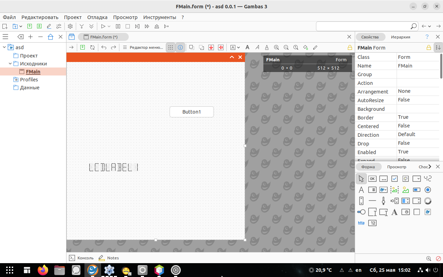Image resolution: width=443 pixels, height=277 pixels.
Task: Select the FMain item in project tree
Action: [33, 72]
